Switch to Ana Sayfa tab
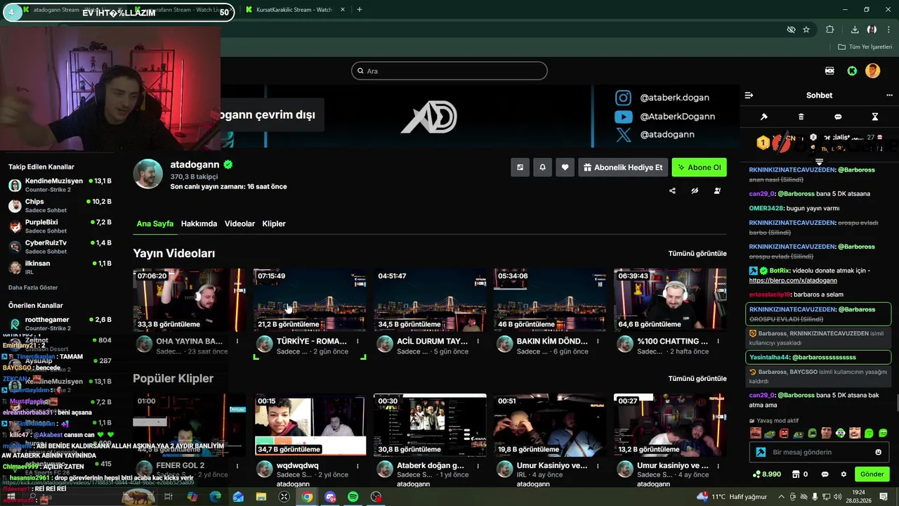This screenshot has width=899, height=506. tap(155, 223)
